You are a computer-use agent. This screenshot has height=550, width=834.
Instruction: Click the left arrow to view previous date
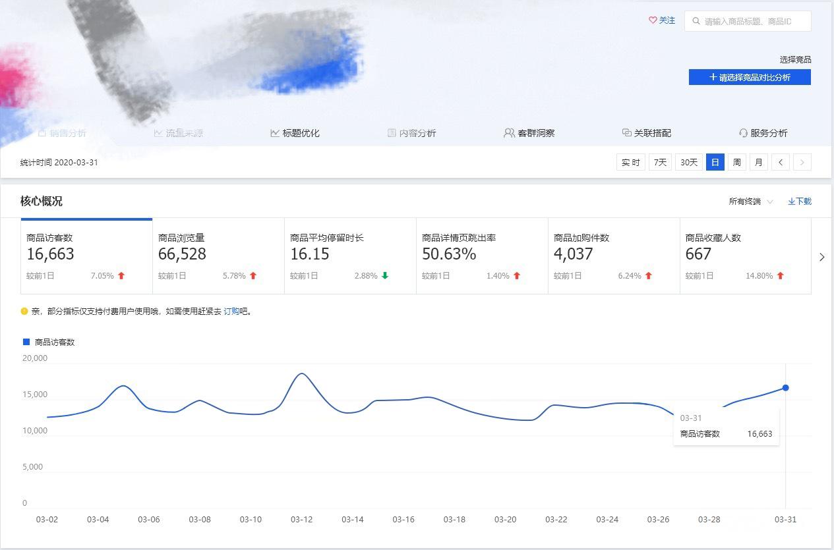click(781, 161)
